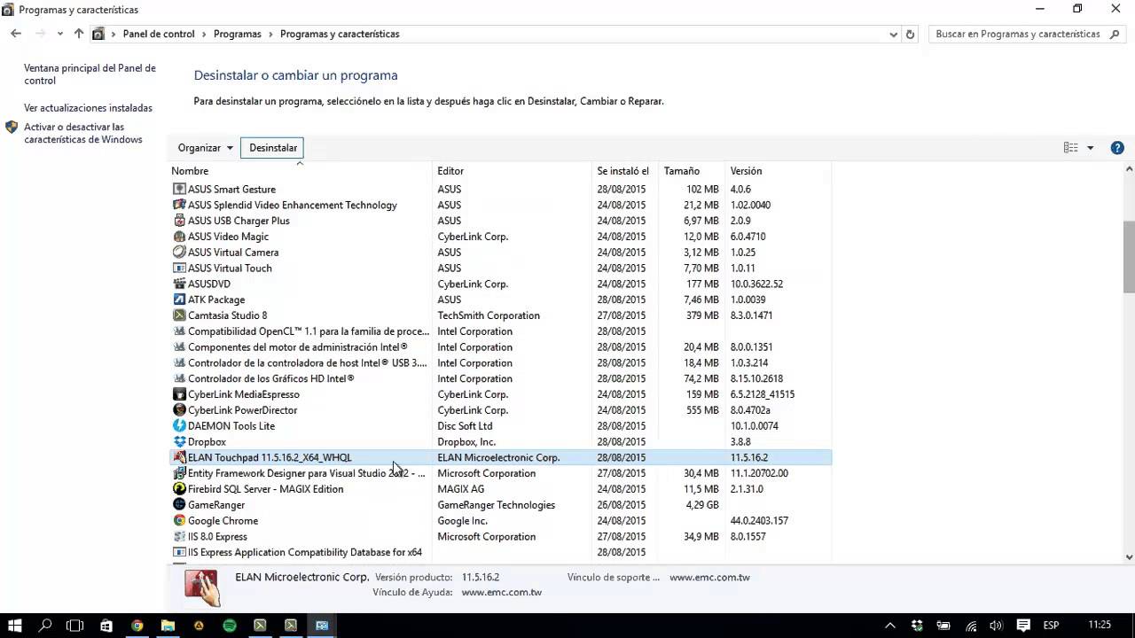1135x638 pixels.
Task: Open 'Activar o desactivar las características de Windows'
Action: 82,133
